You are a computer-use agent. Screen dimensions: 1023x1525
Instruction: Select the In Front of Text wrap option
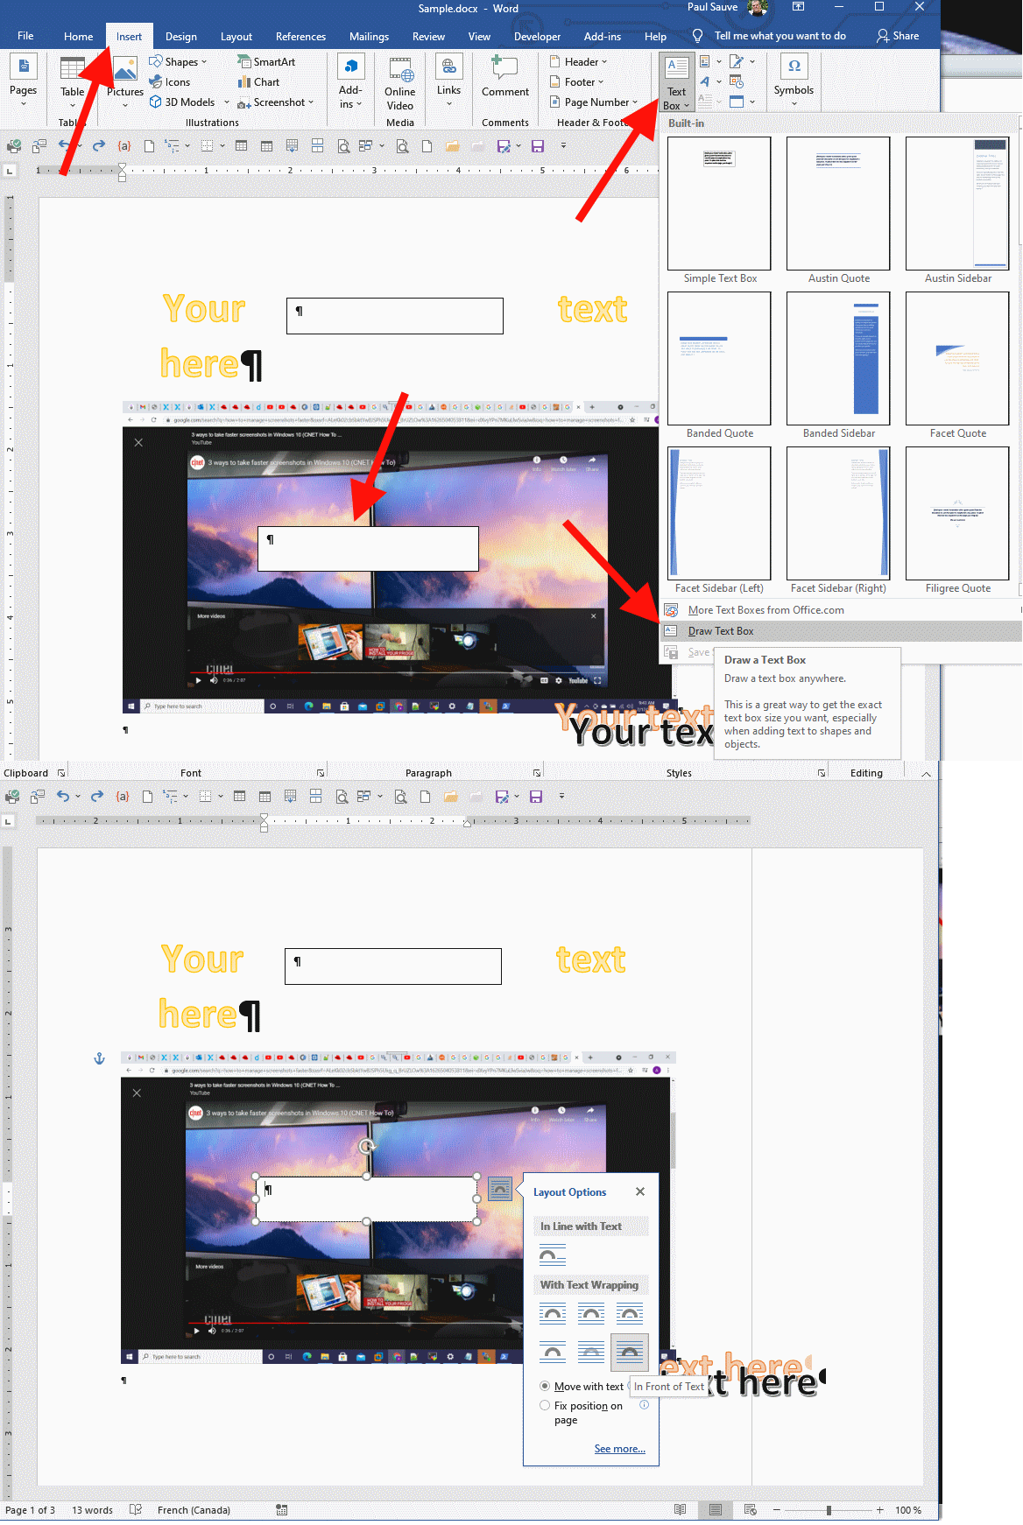pyautogui.click(x=629, y=1353)
